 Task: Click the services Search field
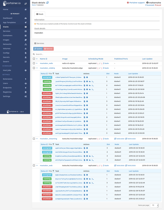(x=97, y=54)
